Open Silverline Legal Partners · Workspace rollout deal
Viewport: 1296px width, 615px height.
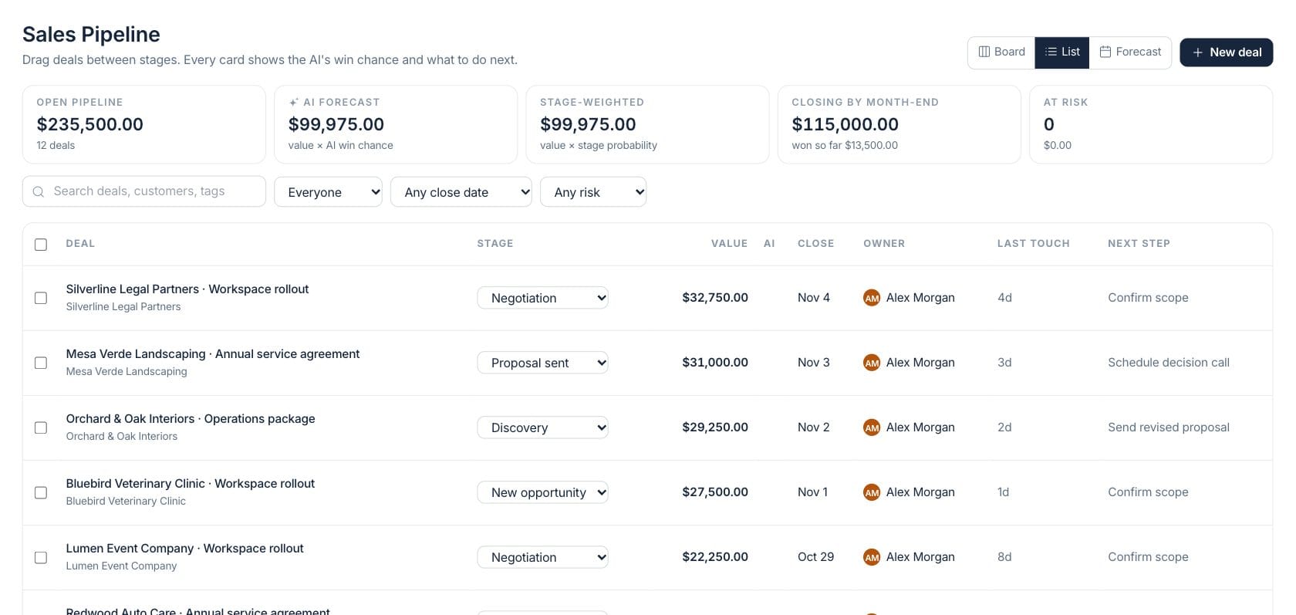coord(187,289)
